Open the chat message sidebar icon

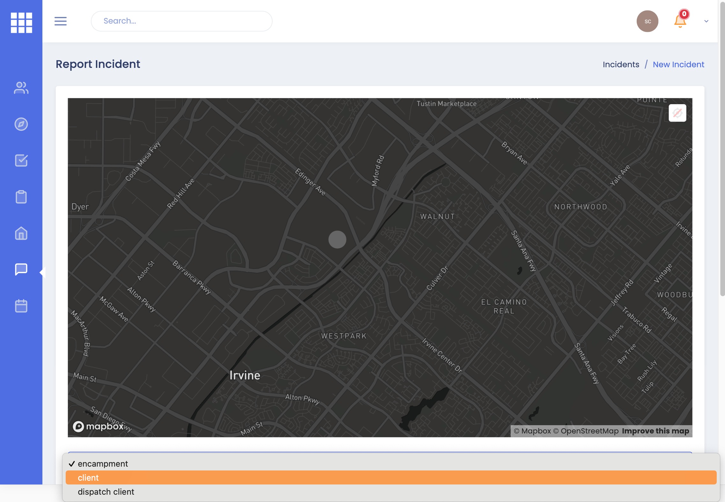click(21, 269)
